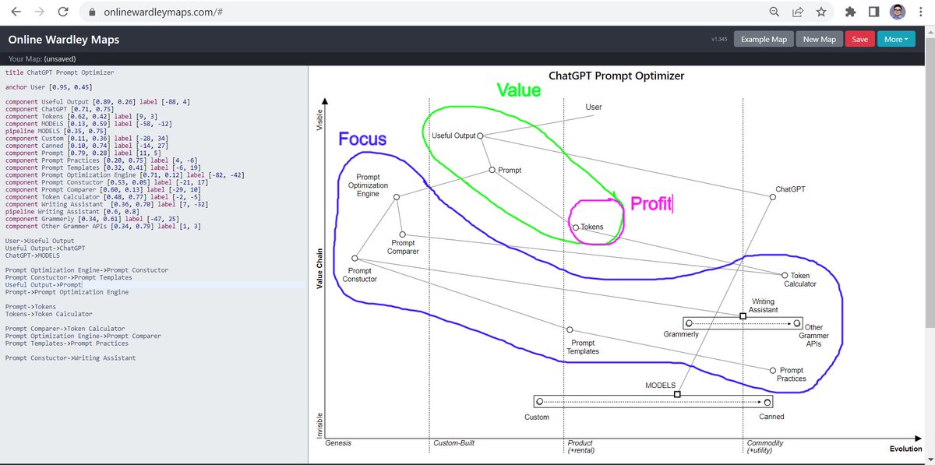Select the Useful Output component node
Screen dimensions: 935x465
click(x=480, y=136)
